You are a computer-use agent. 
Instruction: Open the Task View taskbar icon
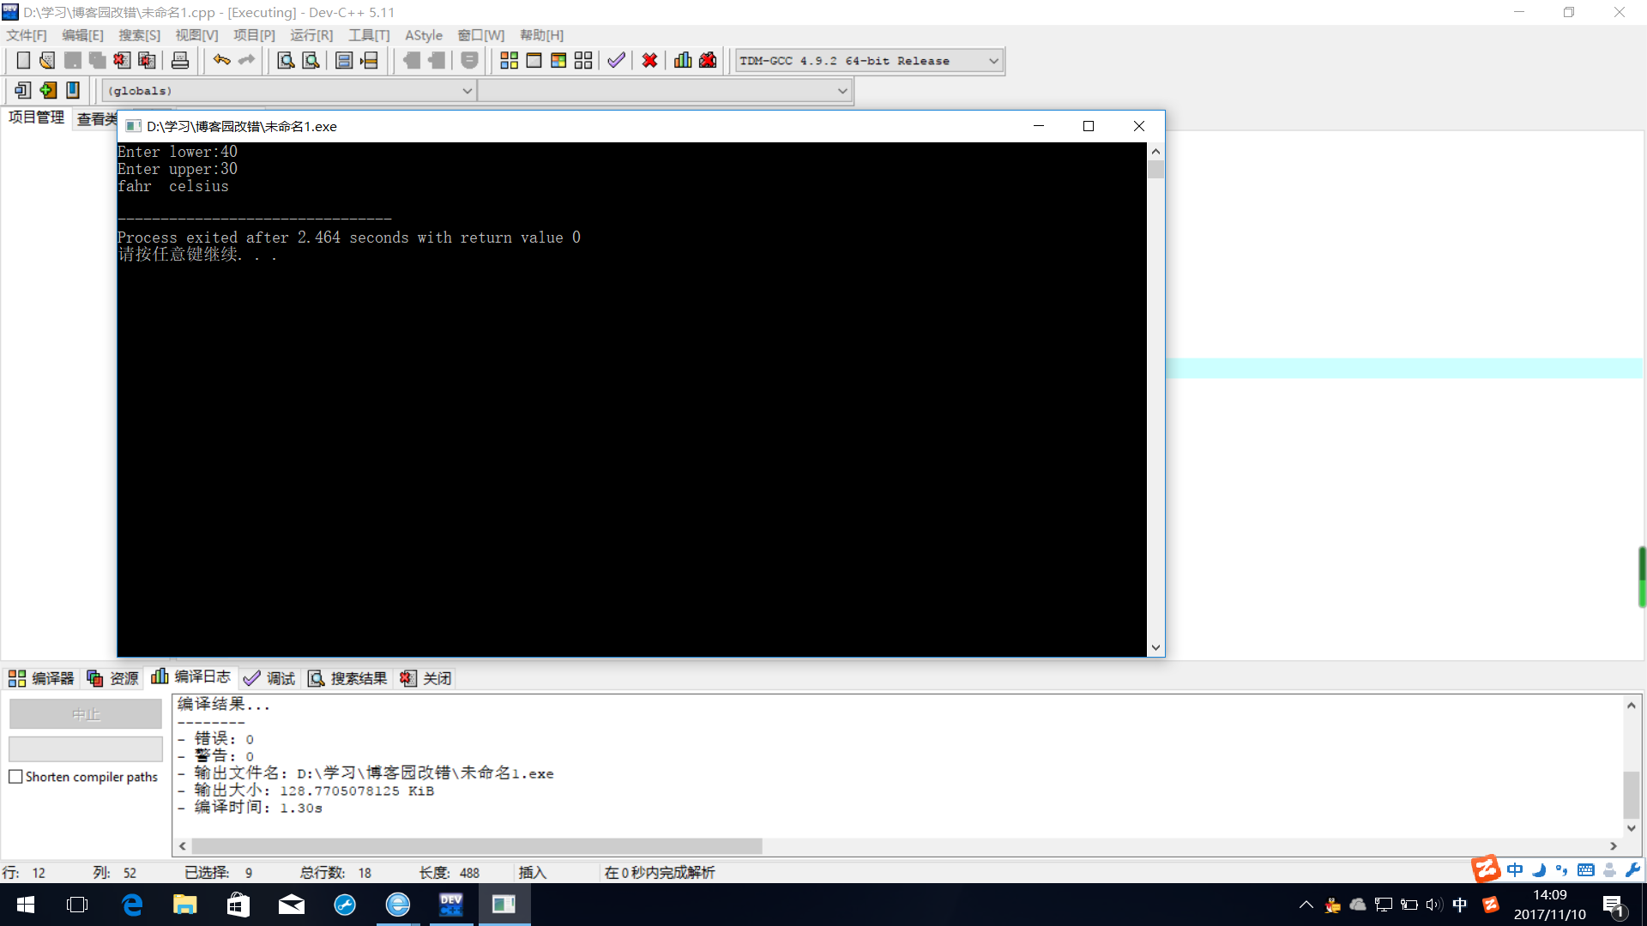[x=77, y=905]
